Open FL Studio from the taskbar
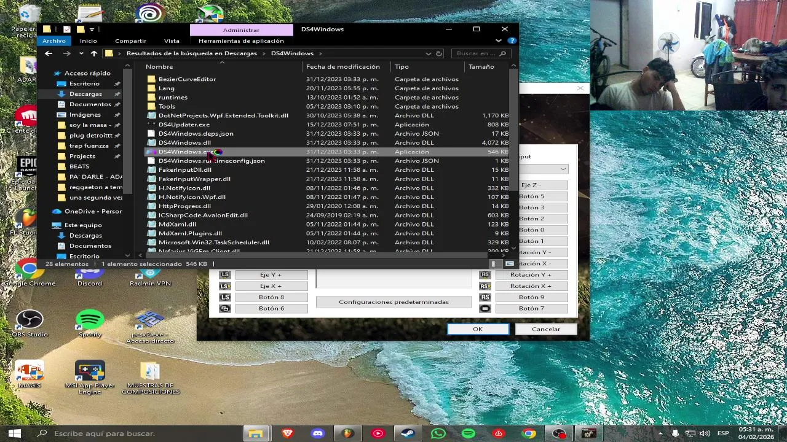The height and width of the screenshot is (442, 787). point(348,433)
